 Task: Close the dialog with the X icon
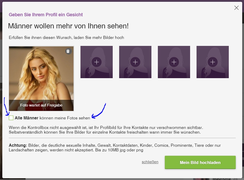236,8
